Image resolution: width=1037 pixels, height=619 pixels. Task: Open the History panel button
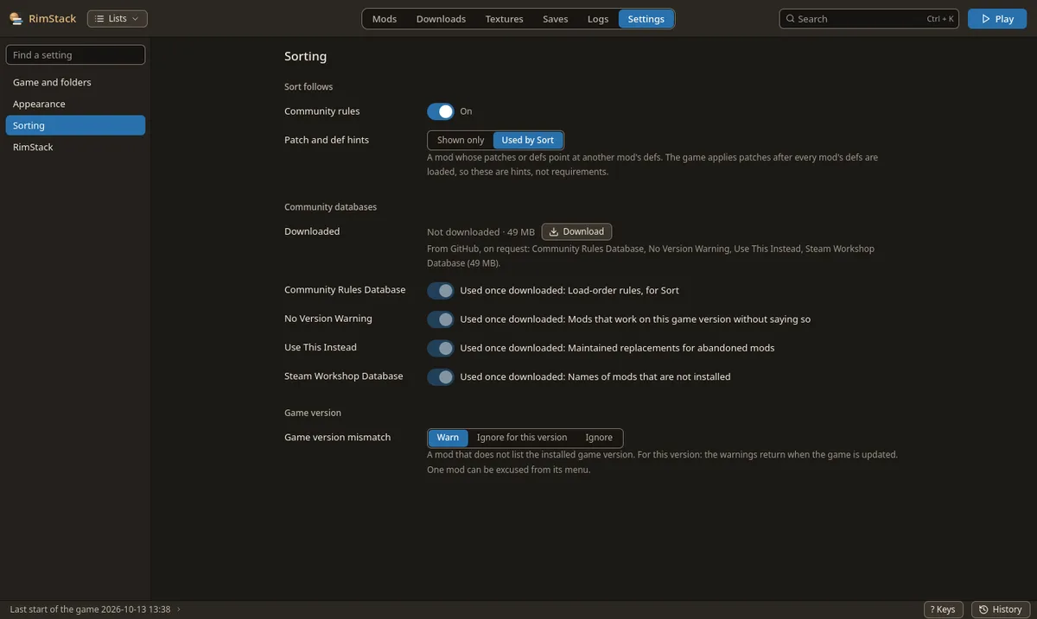[x=1001, y=610]
